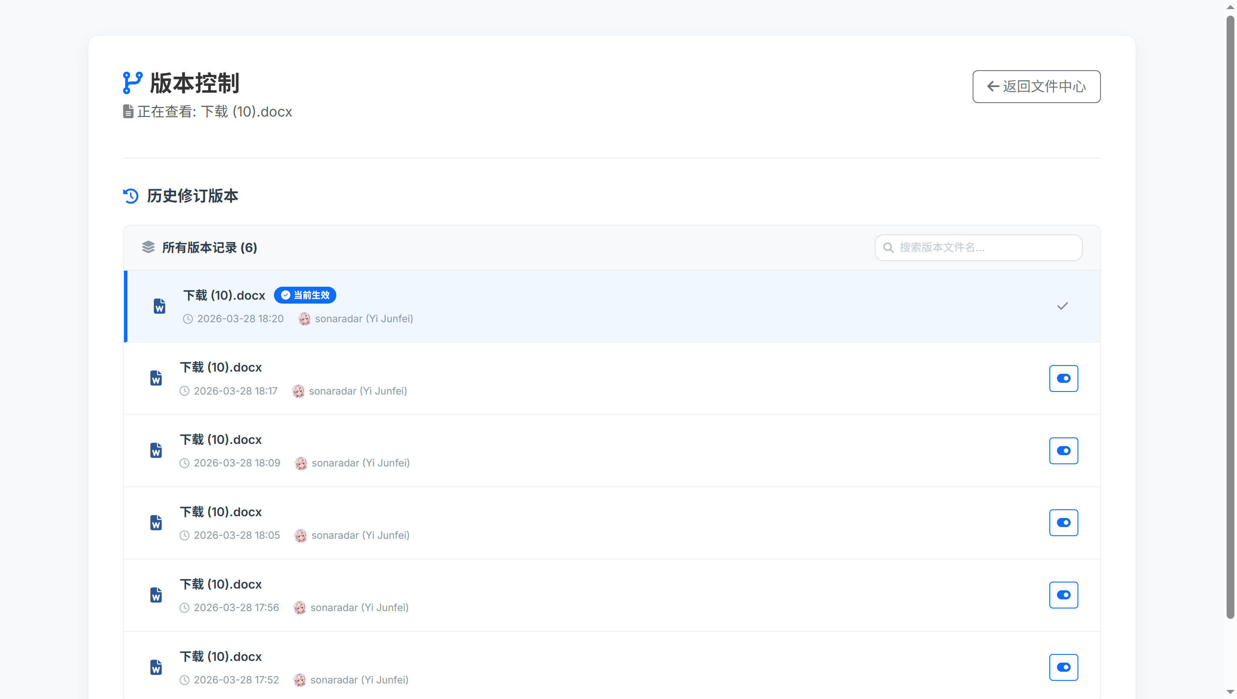The image size is (1237, 699).
Task: Click the layers icon beside 所有版本记录
Action: (x=148, y=247)
